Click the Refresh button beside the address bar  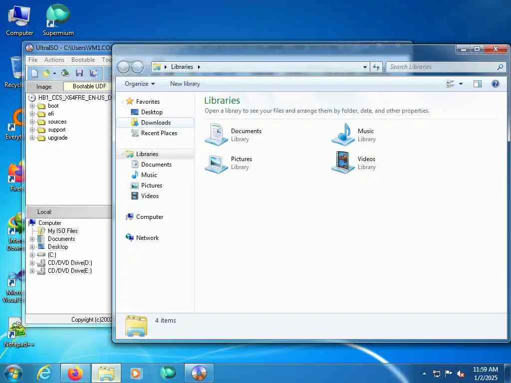376,67
